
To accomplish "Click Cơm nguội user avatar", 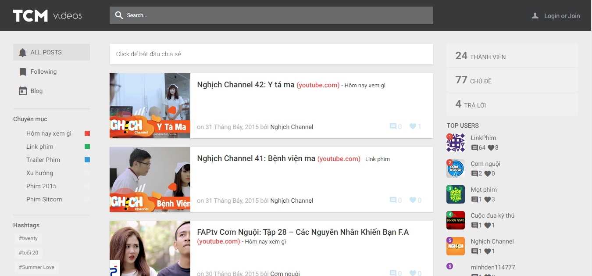I will point(456,168).
